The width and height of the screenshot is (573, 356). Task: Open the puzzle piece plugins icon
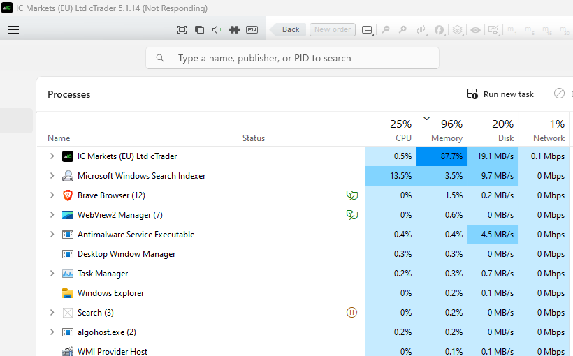click(234, 29)
